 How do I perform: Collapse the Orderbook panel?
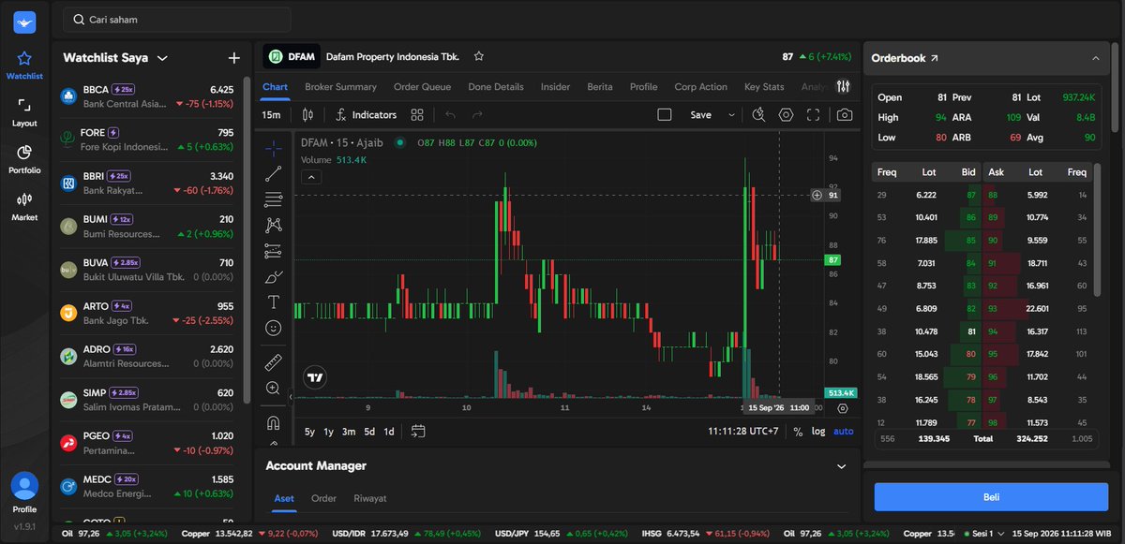(x=1095, y=58)
